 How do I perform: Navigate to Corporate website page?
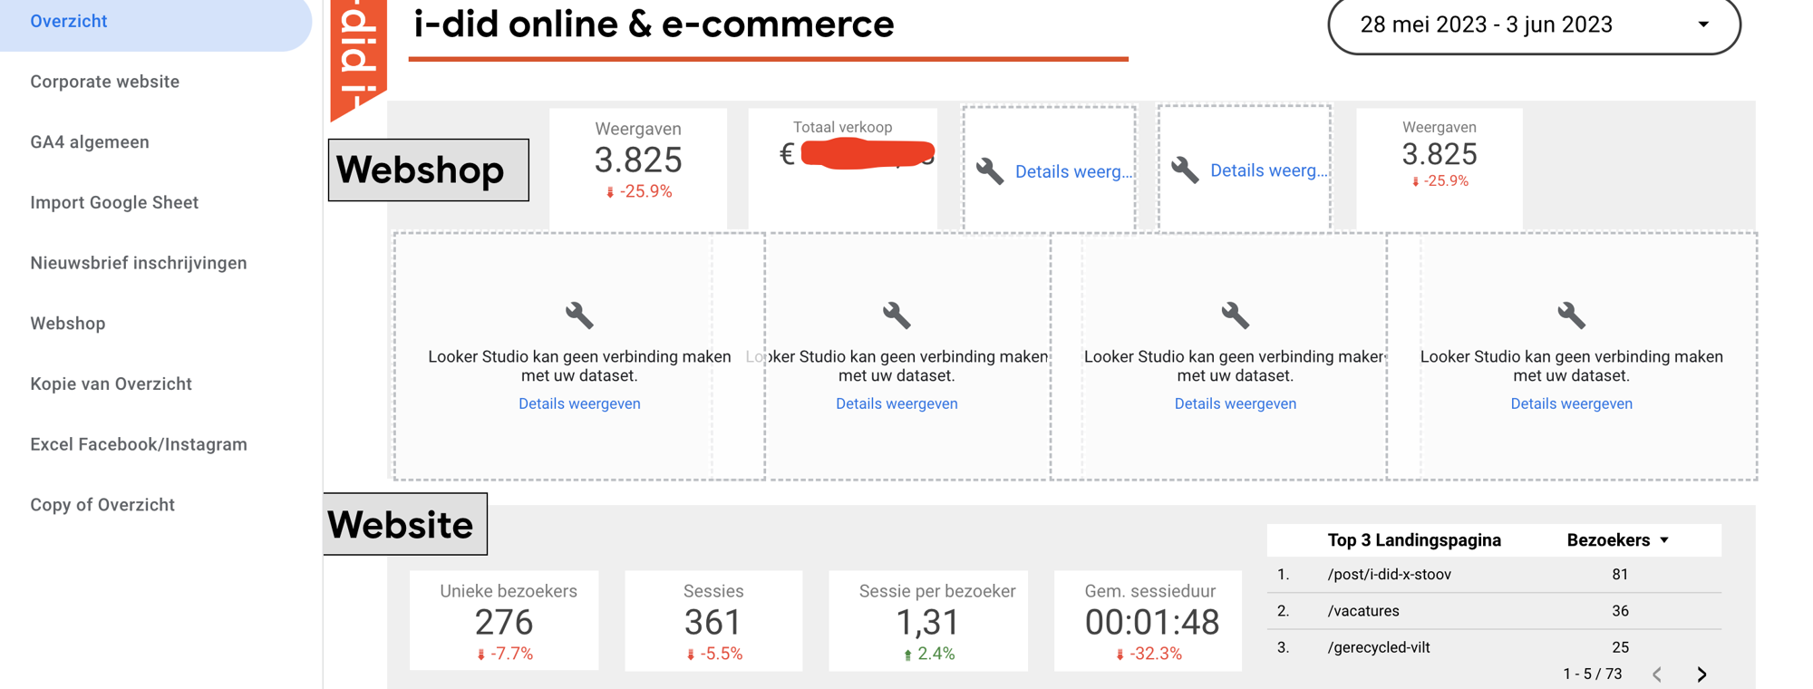pos(105,82)
